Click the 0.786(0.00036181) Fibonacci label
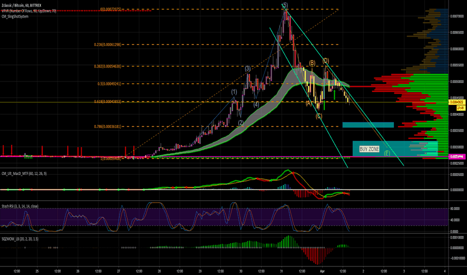Image resolution: width=467 pixels, height=275 pixels. [x=108, y=126]
